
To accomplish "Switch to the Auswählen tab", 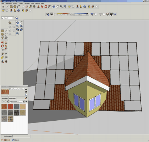I will coord(5,98).
